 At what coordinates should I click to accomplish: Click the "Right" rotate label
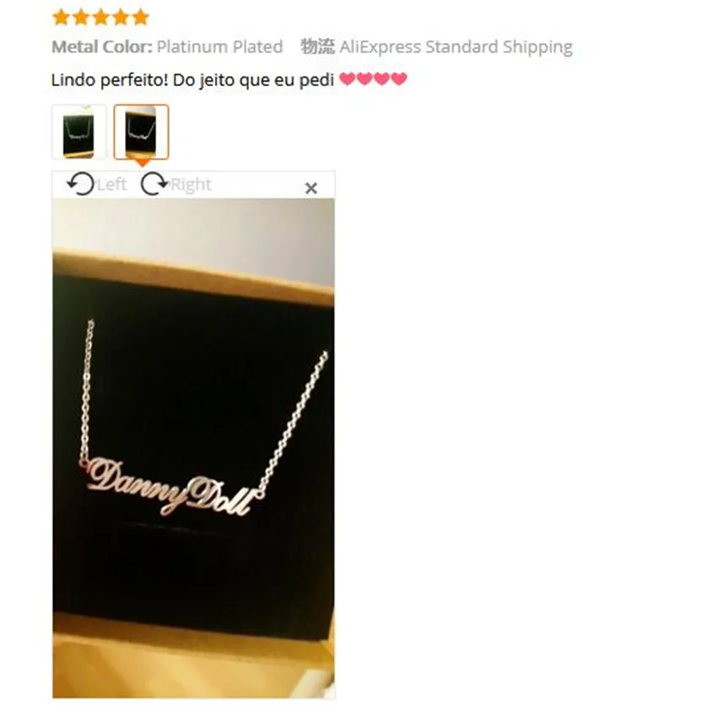(x=191, y=184)
